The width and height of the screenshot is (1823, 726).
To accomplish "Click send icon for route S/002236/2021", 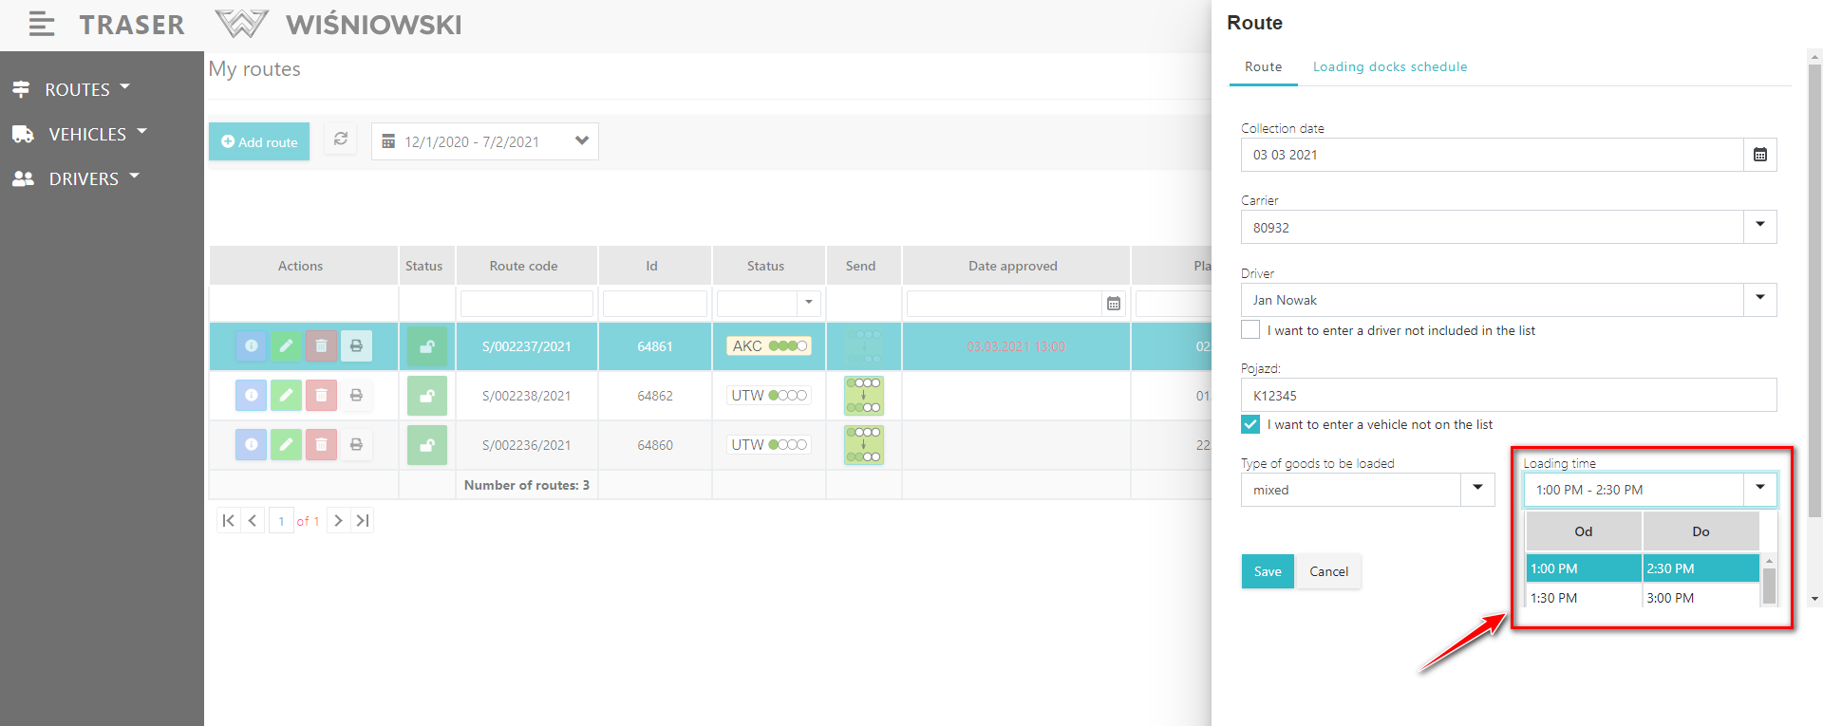I will [863, 445].
